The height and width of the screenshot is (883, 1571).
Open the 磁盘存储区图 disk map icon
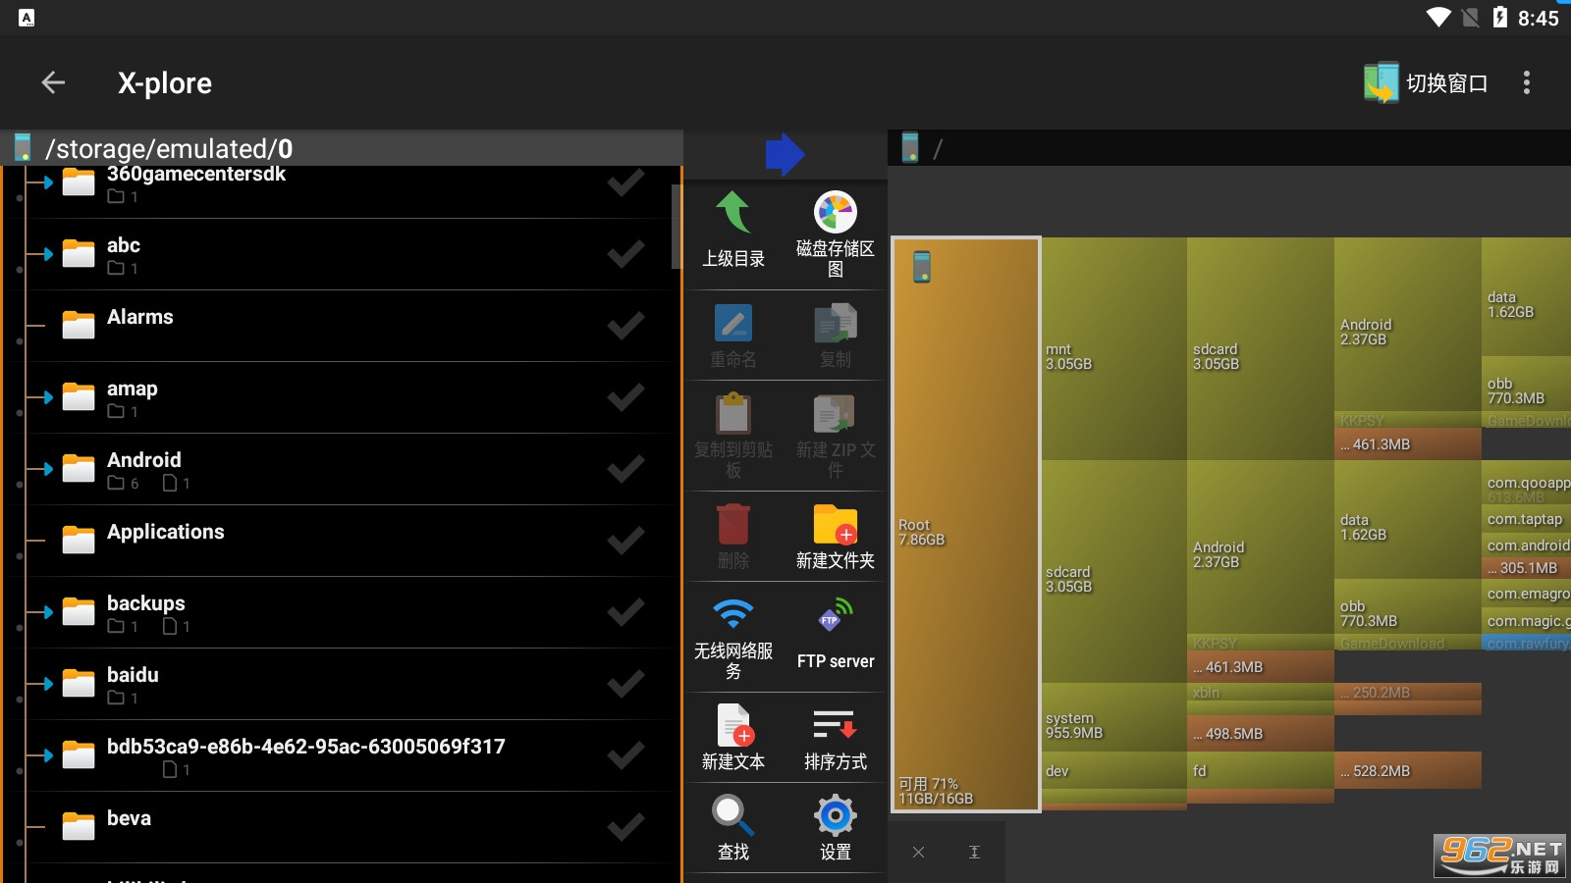point(836,212)
